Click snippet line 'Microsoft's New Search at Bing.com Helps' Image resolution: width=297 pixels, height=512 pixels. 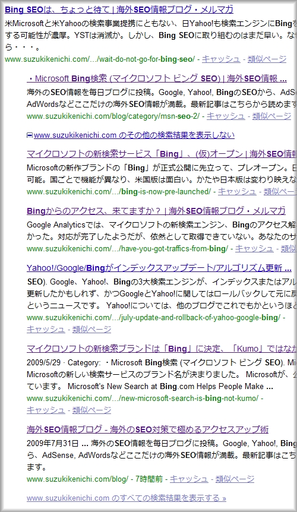point(170,387)
